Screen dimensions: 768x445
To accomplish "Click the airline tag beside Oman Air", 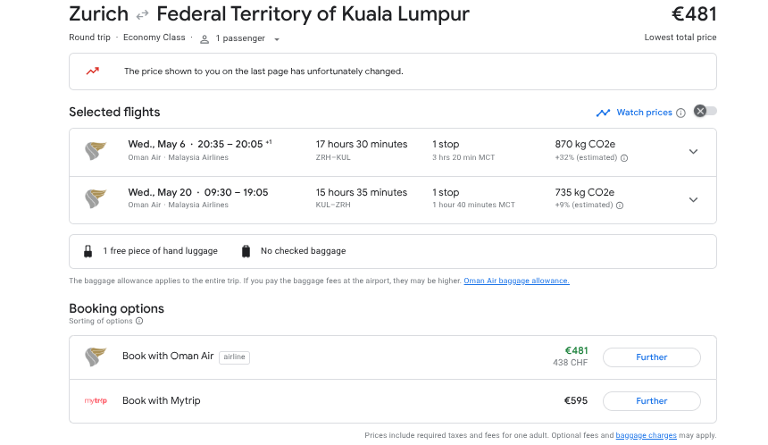I will pyautogui.click(x=234, y=357).
